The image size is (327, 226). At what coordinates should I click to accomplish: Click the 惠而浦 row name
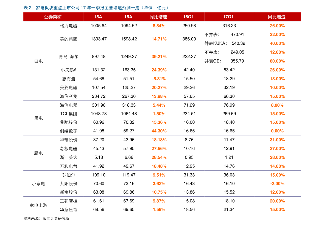[69, 79]
